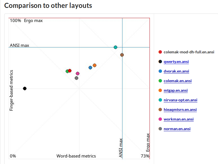
Task: Select the brown hieaqmtsrn point on the plot
Action: 122,55
